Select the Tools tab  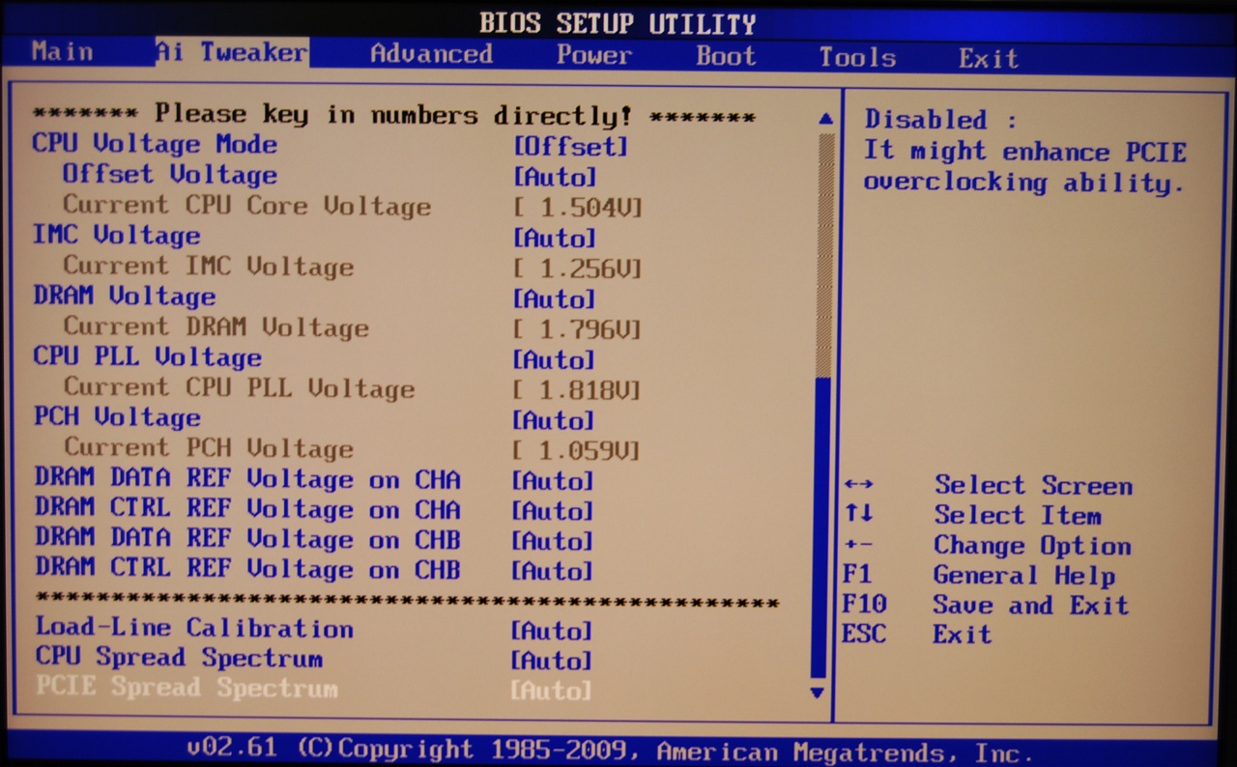point(857,57)
